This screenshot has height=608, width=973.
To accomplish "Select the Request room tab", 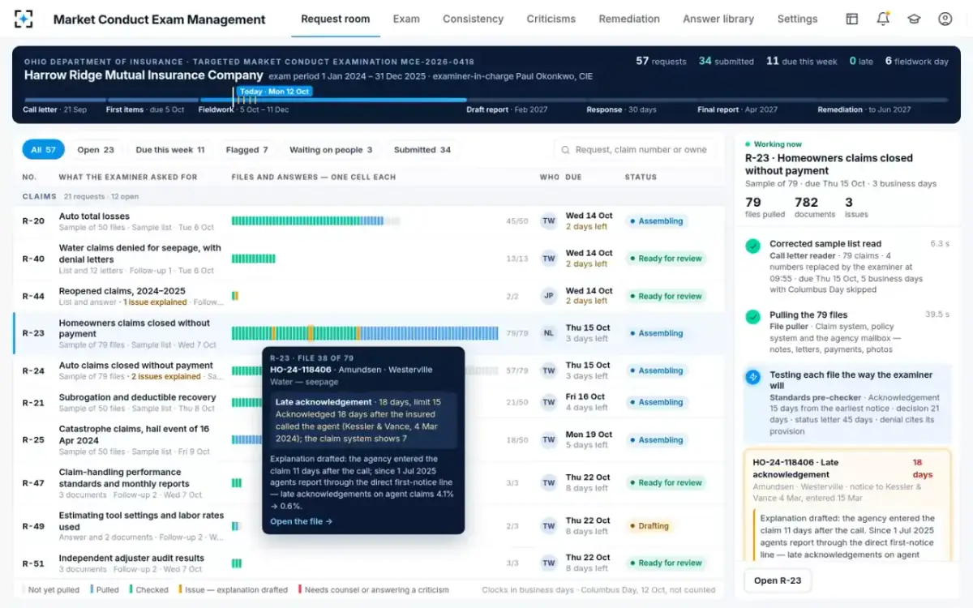I will coord(335,19).
